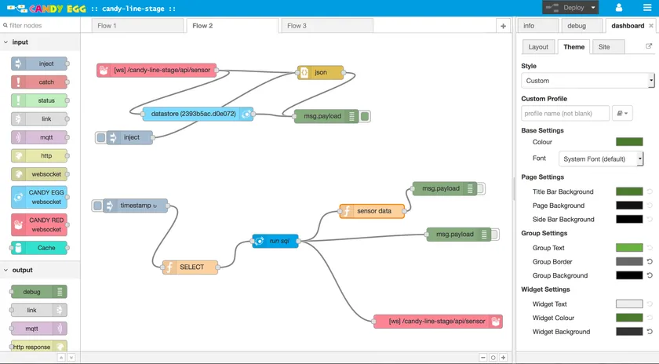The width and height of the screenshot is (659, 364).
Task: Select the datastore (2393b5ac.d0e072) node
Action: tap(198, 114)
